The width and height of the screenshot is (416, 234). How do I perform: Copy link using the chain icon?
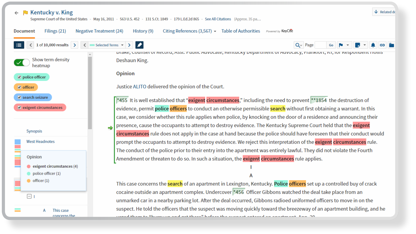tap(382, 45)
